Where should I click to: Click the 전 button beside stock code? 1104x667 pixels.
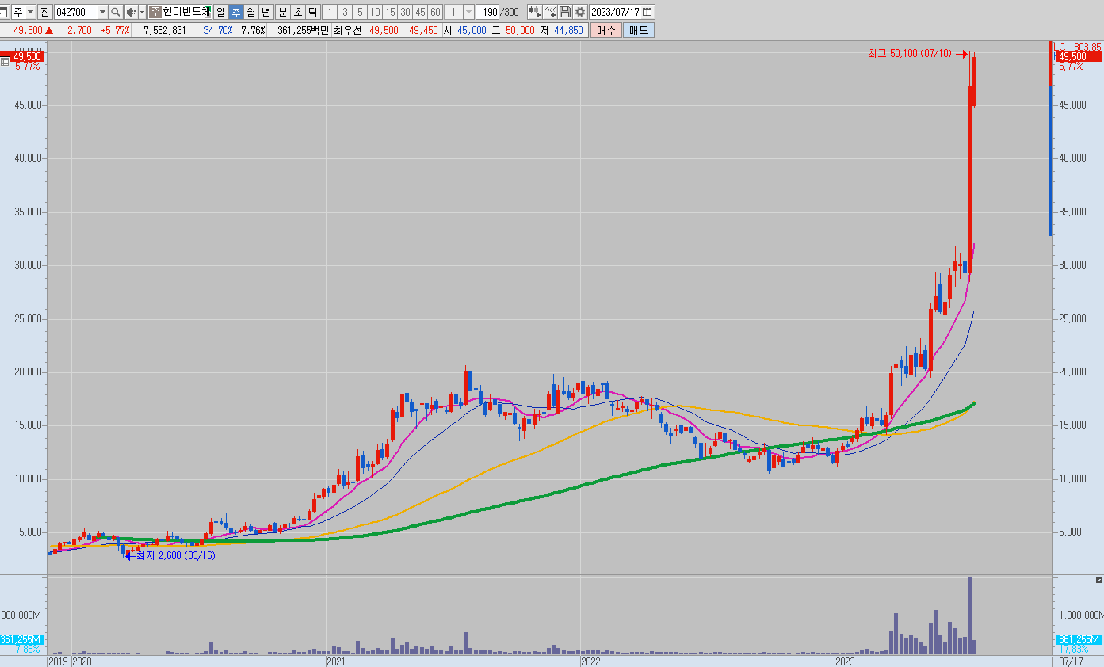tap(44, 12)
